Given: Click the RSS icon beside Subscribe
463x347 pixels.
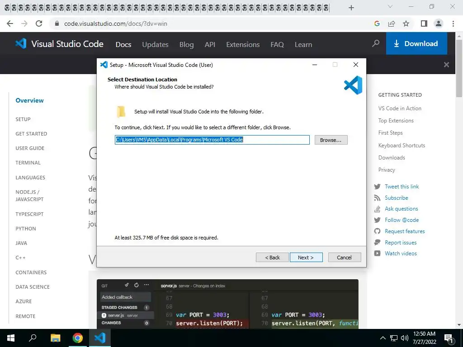Looking at the screenshot, I should pos(377,198).
